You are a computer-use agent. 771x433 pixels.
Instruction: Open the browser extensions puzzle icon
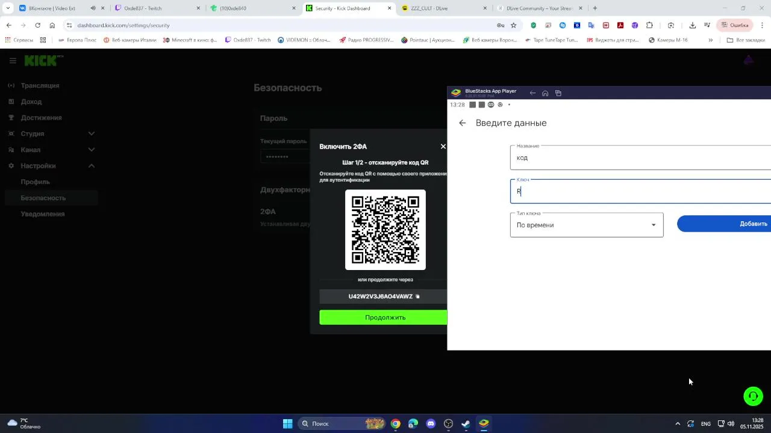649,25
